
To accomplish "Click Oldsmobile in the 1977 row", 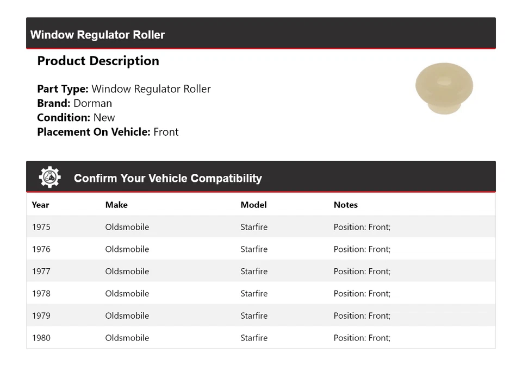I will coord(127,272).
